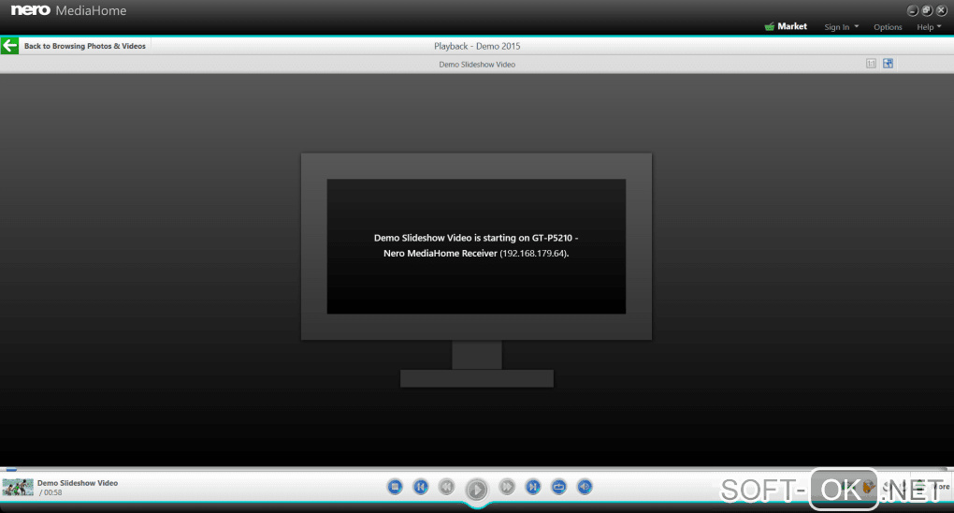The image size is (954, 513).
Task: Expand the Sign In dropdown
Action: [x=842, y=27]
